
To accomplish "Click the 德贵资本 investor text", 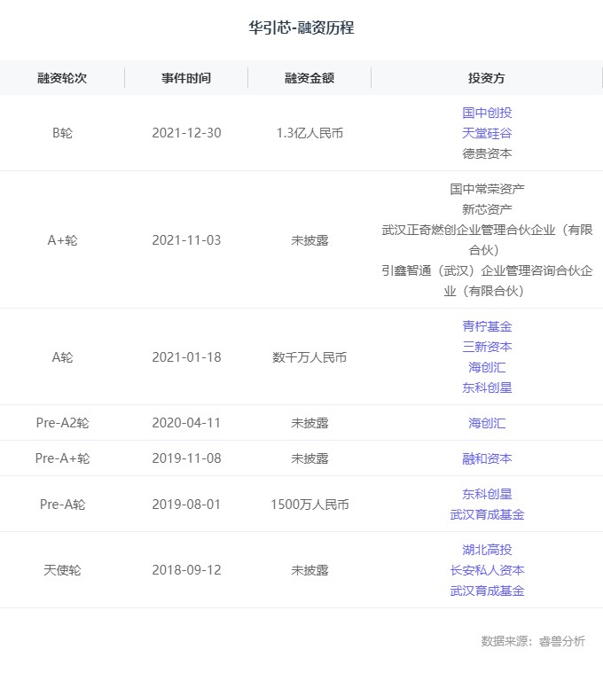I will tap(487, 153).
